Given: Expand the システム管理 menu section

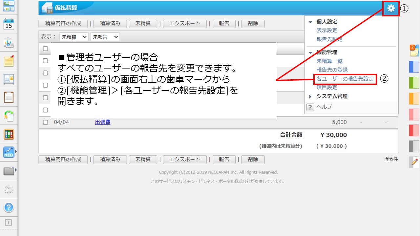Looking at the screenshot, I should 310,96.
